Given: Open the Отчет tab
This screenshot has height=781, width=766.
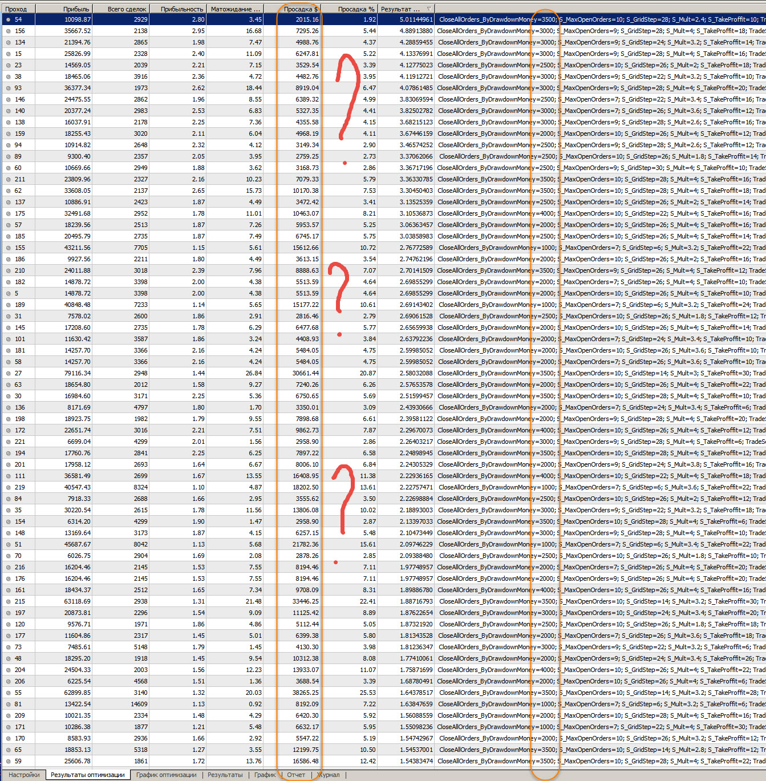Looking at the screenshot, I should (x=296, y=775).
